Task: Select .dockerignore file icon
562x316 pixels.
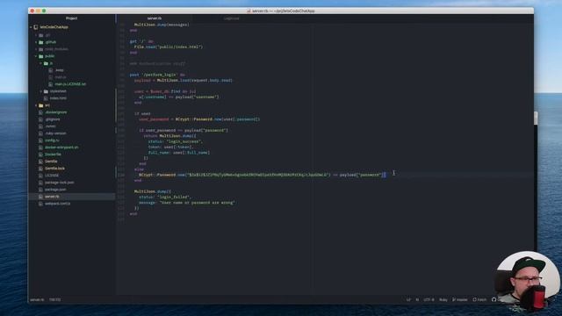Action: [x=40, y=112]
